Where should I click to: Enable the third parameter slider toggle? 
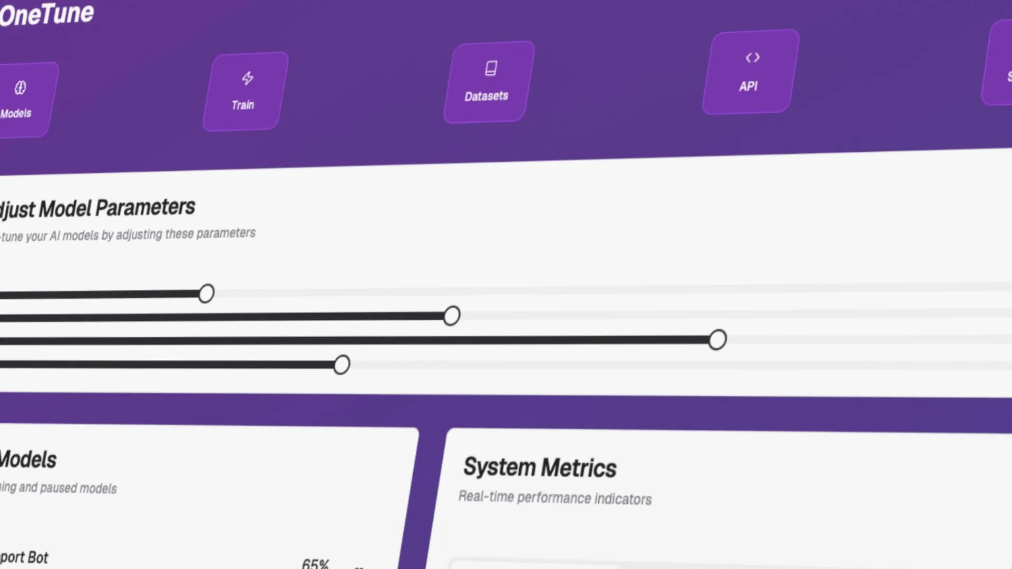pyautogui.click(x=717, y=338)
